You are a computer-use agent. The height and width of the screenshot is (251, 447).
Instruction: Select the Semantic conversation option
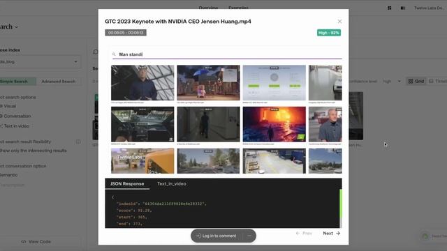9,175
